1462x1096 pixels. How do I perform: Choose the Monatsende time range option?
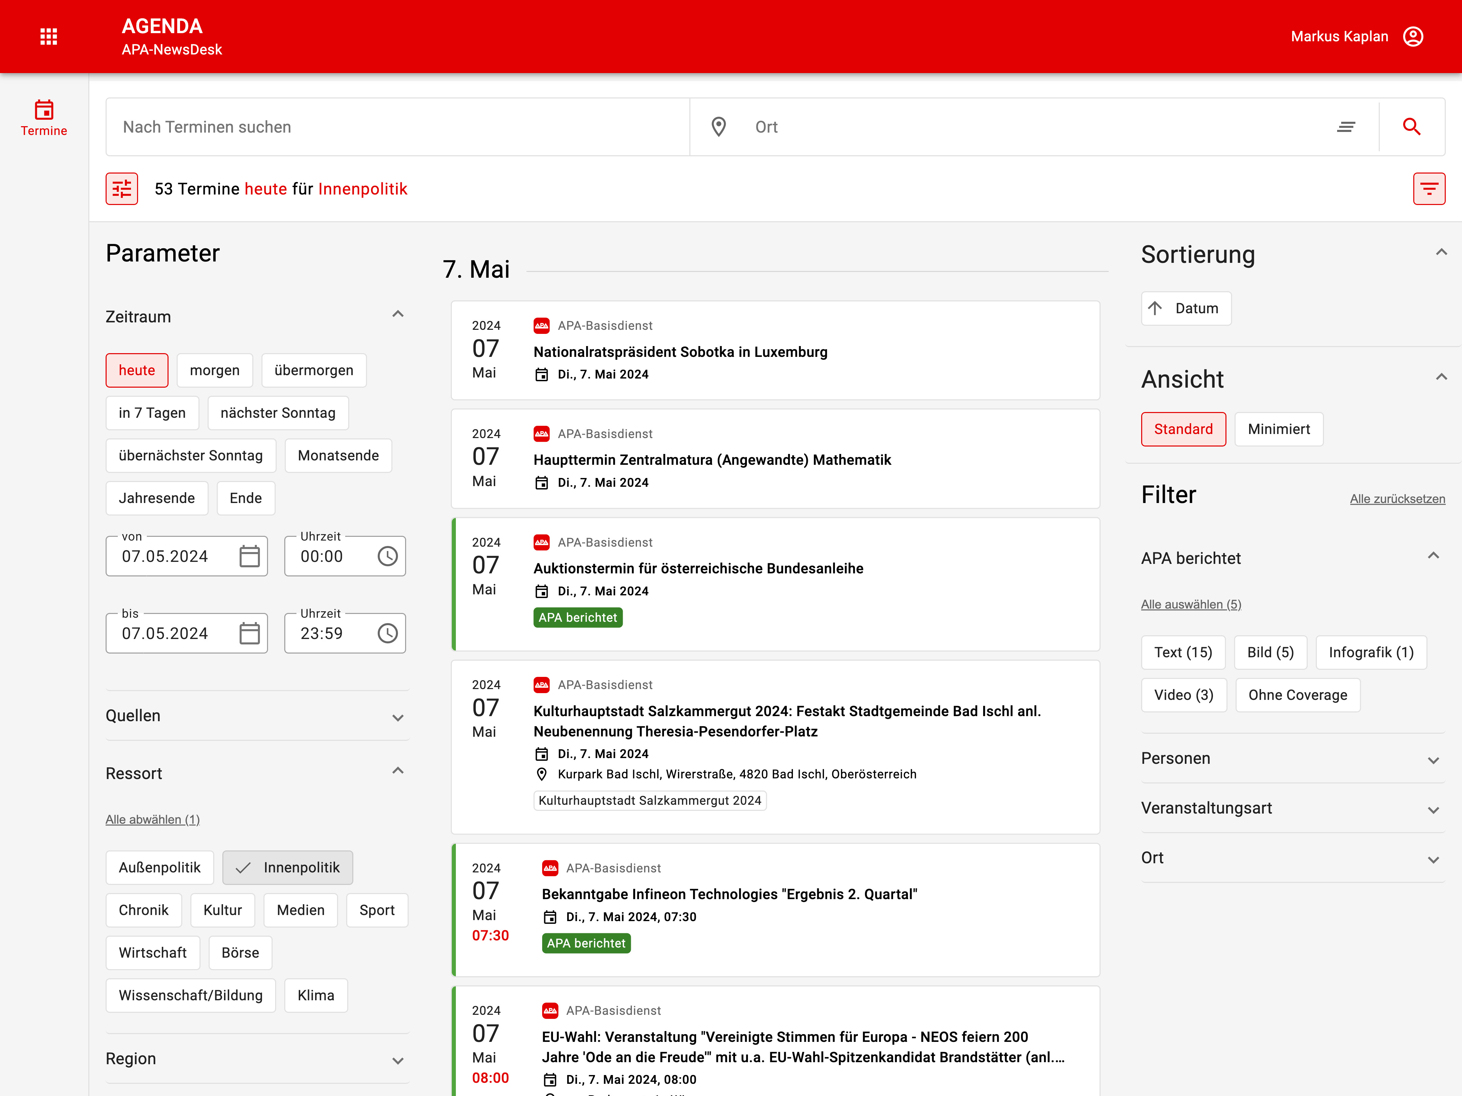click(338, 456)
